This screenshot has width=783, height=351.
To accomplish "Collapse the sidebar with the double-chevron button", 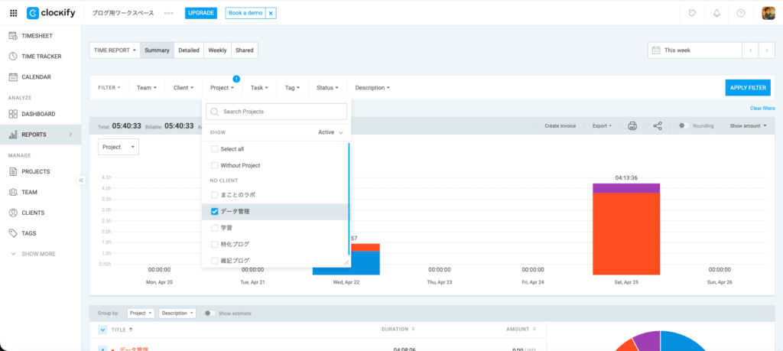I will coord(81,180).
